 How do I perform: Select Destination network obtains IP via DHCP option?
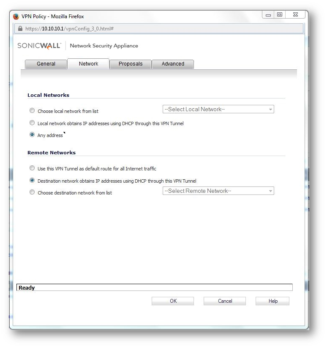click(x=32, y=180)
